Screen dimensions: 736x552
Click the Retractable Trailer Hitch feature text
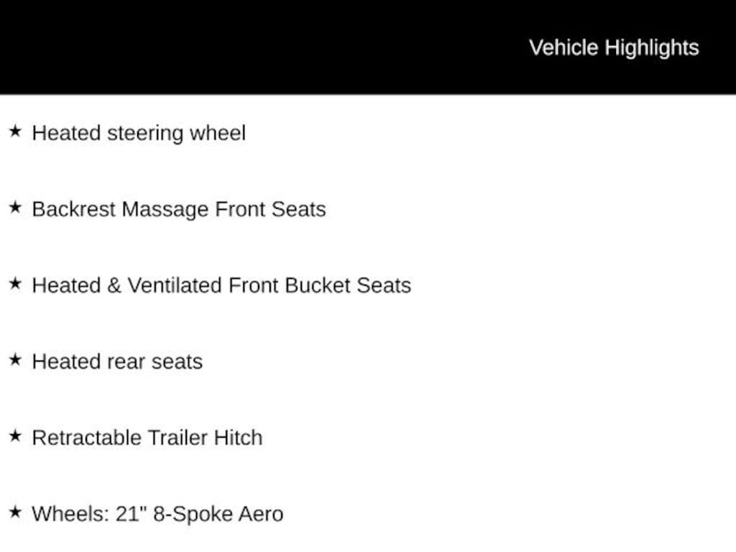click(x=147, y=438)
